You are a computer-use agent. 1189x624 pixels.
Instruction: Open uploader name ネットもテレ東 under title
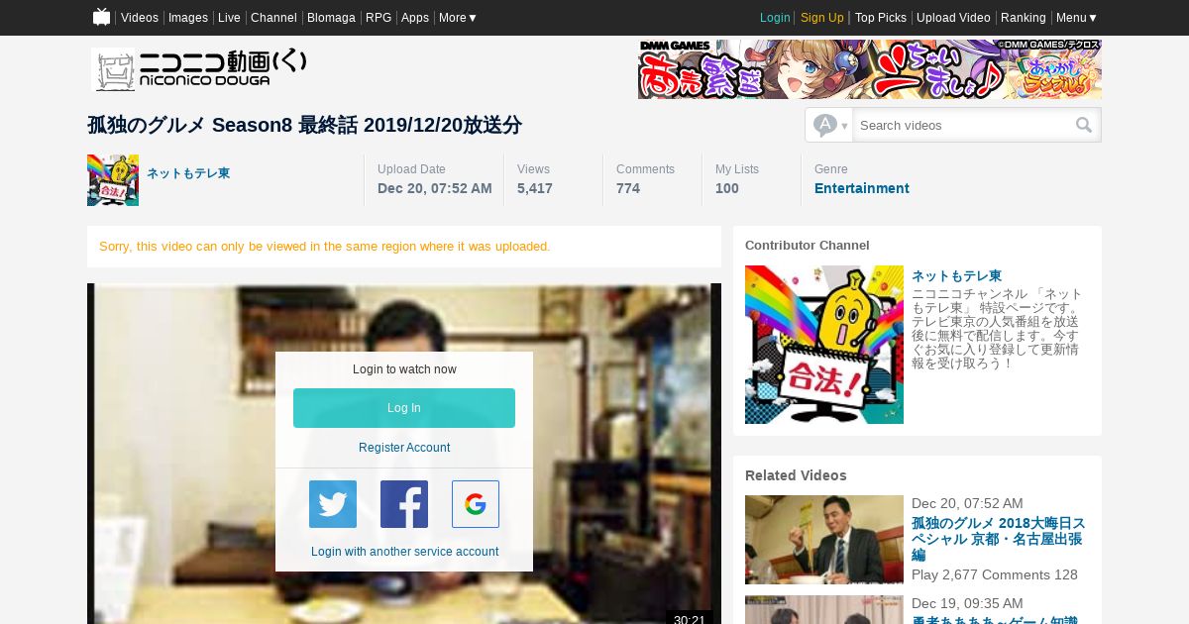point(188,173)
